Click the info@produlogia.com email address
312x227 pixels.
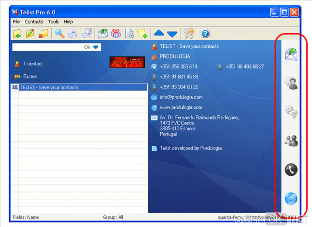(181, 97)
